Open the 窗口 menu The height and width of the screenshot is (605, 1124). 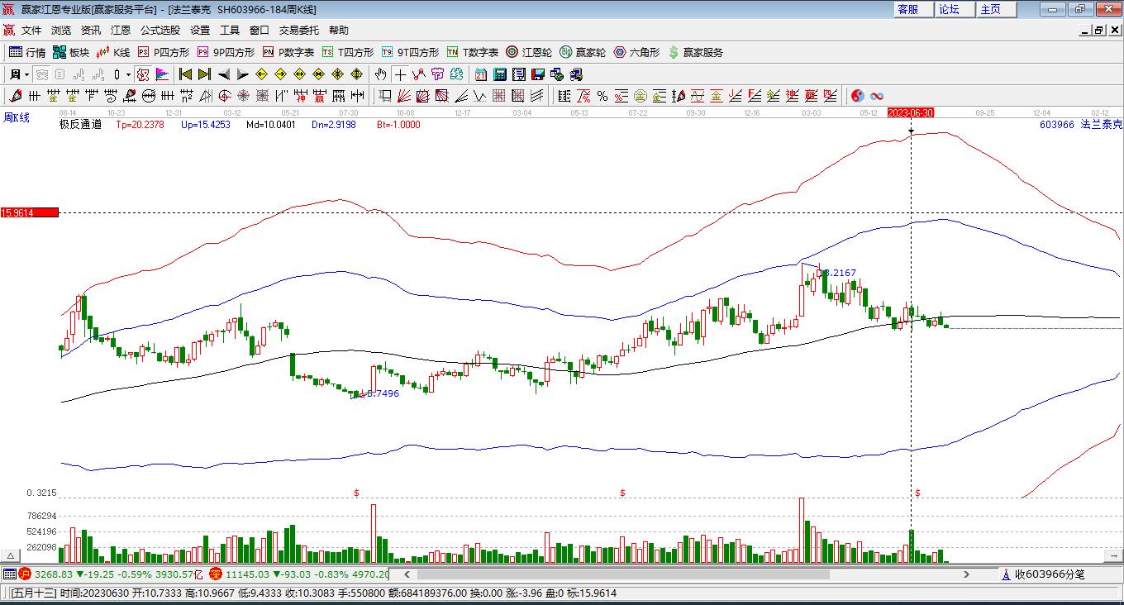tap(260, 30)
